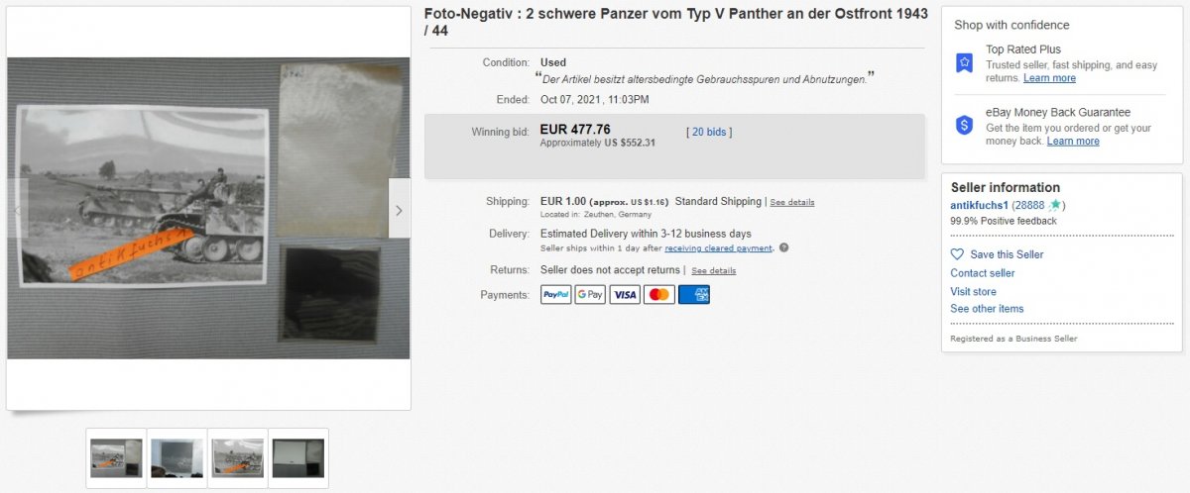Show previous image with left arrow
The height and width of the screenshot is (493, 1190).
(17, 210)
